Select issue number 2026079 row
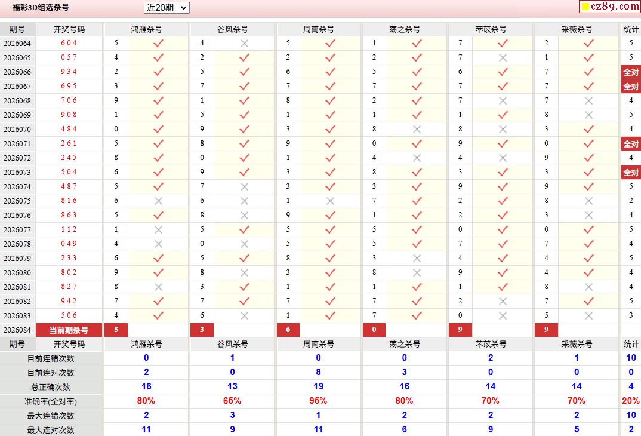 pos(17,259)
